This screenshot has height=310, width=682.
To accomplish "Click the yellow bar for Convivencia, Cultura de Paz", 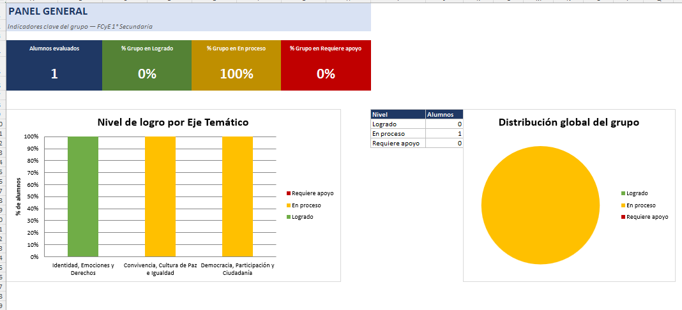I will coord(160,196).
